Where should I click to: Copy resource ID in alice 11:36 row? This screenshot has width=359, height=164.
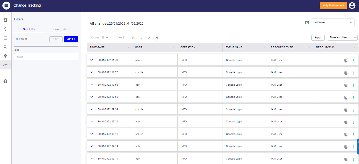346,61
